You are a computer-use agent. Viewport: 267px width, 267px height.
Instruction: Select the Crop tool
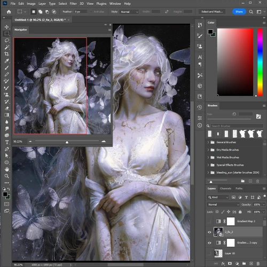click(7, 54)
